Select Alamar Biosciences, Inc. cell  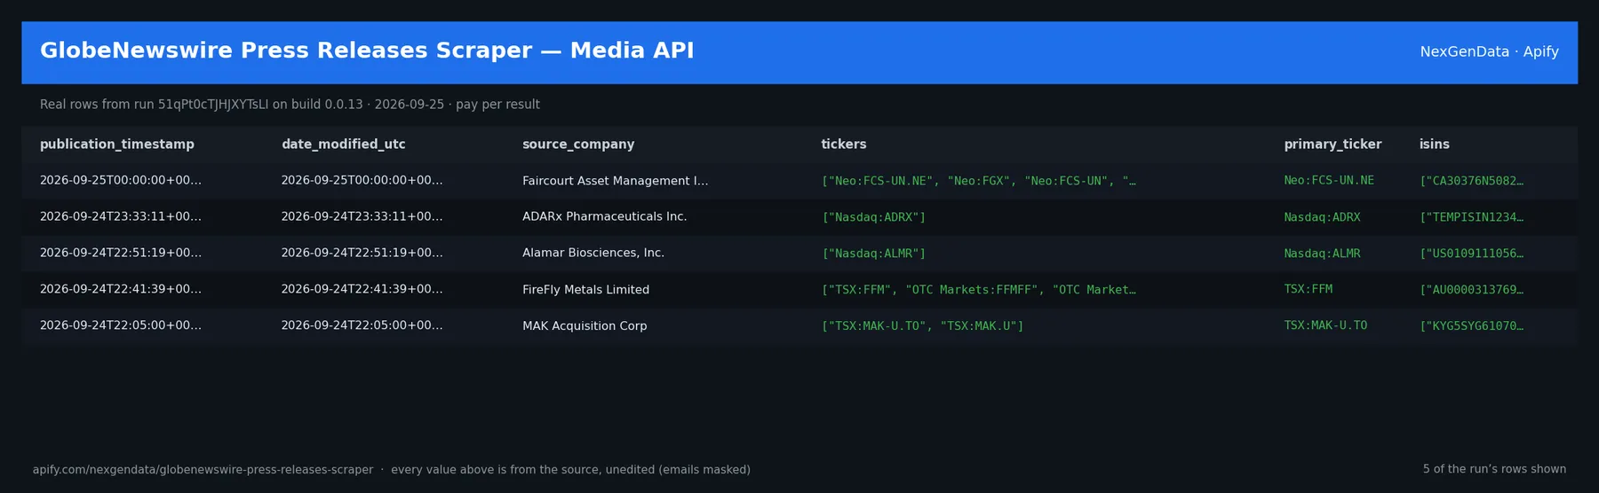[593, 254]
